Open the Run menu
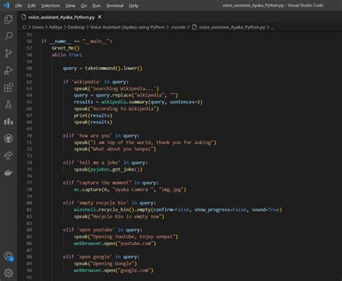The image size is (342, 281). [x=96, y=6]
